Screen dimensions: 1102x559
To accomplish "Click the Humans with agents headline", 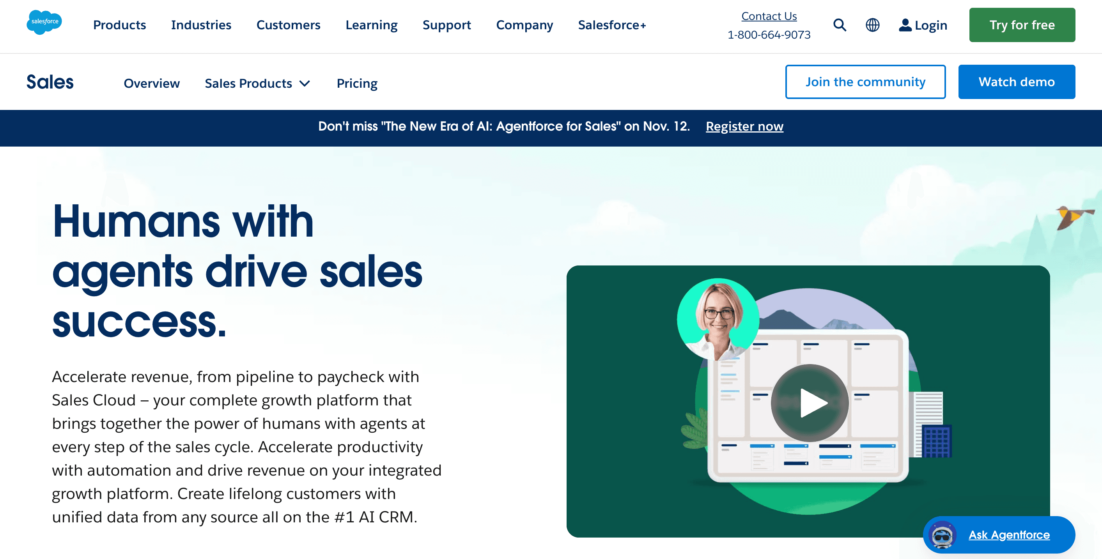I will 237,270.
